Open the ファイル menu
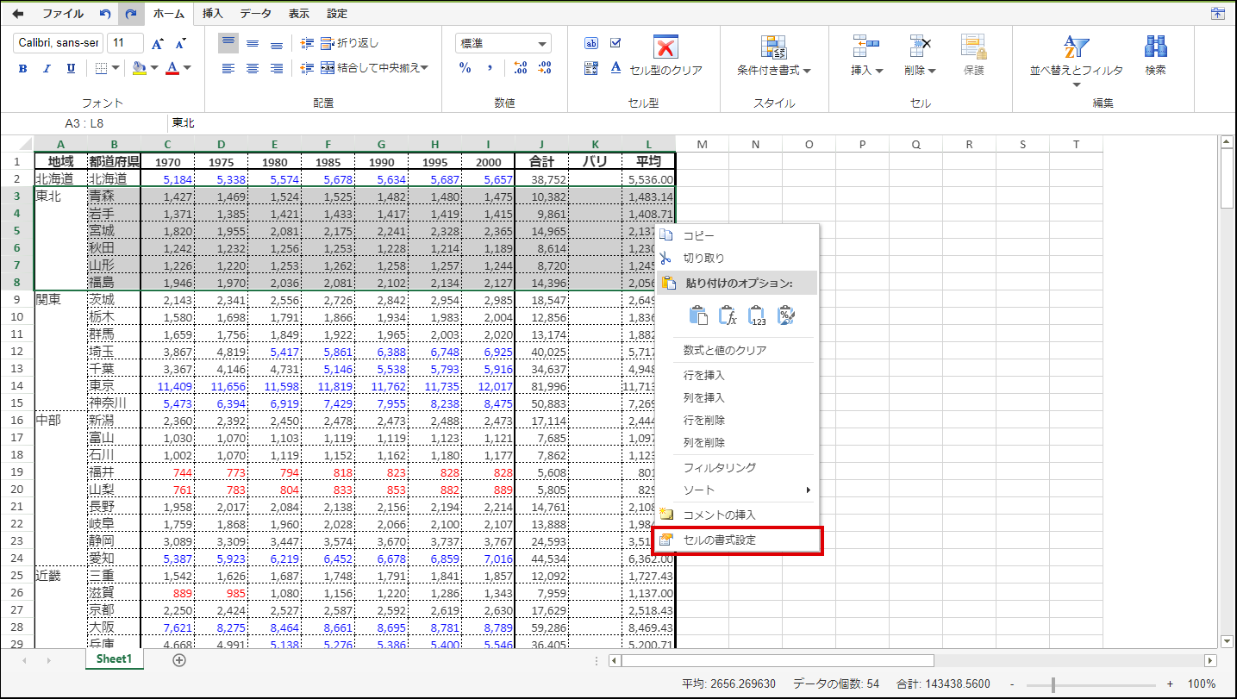1237x699 pixels. [63, 14]
